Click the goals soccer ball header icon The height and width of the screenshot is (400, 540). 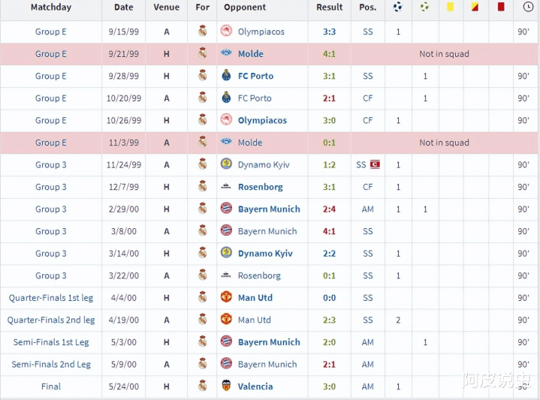398,8
